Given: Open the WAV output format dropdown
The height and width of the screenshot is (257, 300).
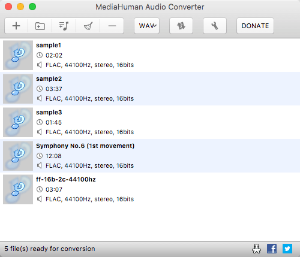Looking at the screenshot, I should click(x=147, y=26).
